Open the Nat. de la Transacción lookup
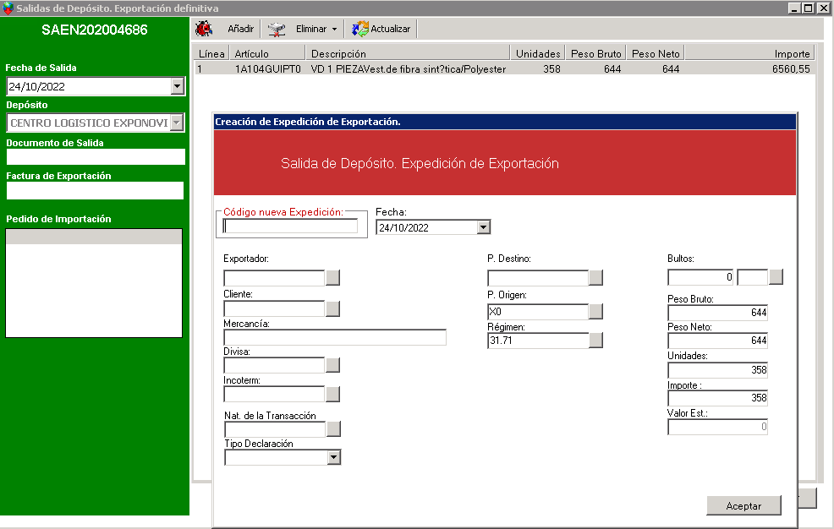The height and width of the screenshot is (529, 834). (333, 428)
